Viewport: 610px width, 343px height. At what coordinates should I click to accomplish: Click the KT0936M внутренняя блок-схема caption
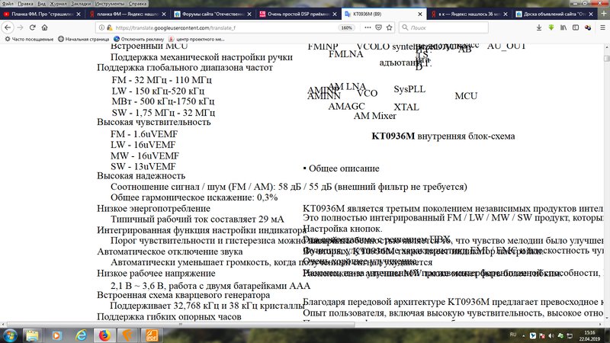coord(443,136)
